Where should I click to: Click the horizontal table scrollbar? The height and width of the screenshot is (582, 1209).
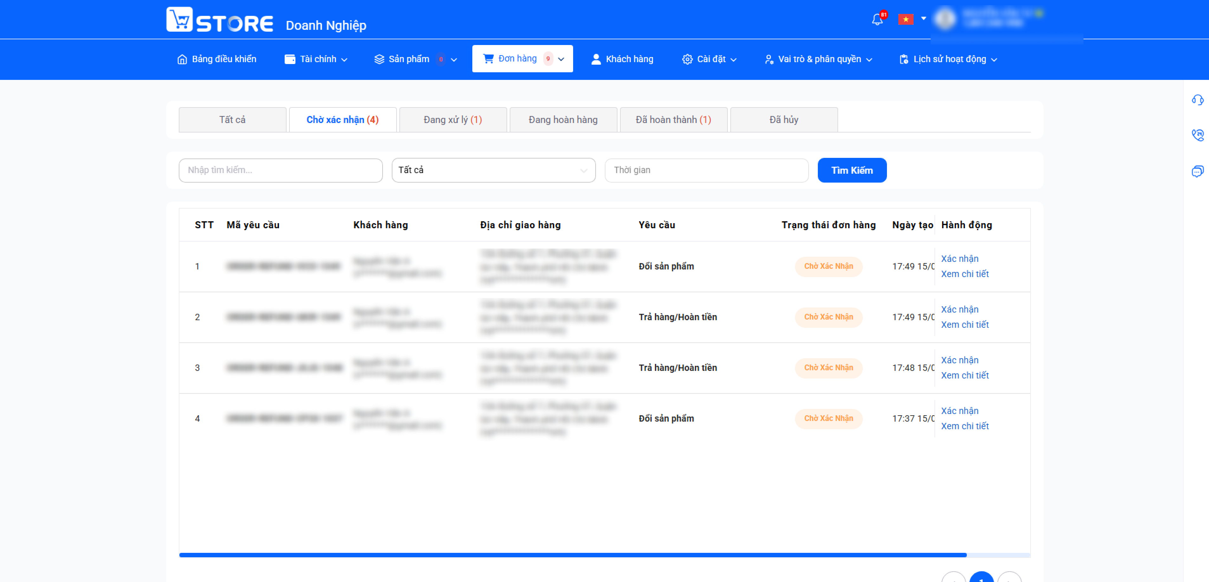(572, 555)
